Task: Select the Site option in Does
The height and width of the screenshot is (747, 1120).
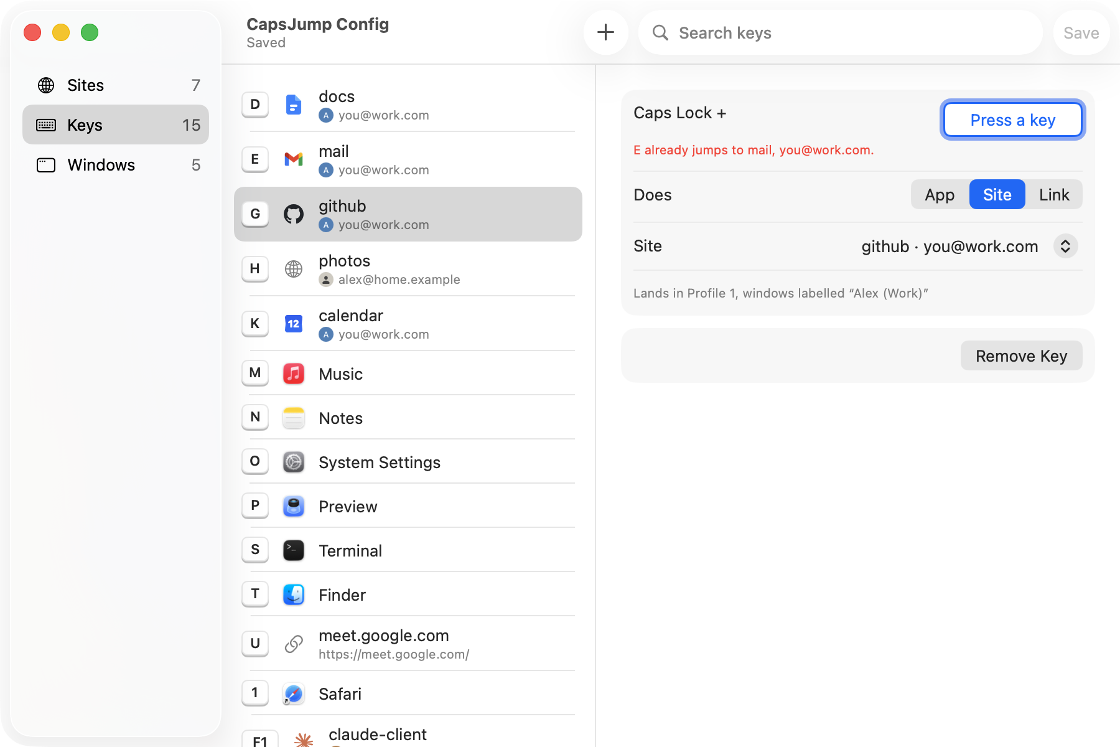Action: pos(997,195)
